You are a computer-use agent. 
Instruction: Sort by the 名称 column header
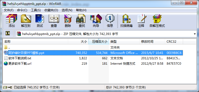pyautogui.click(x=35, y=42)
